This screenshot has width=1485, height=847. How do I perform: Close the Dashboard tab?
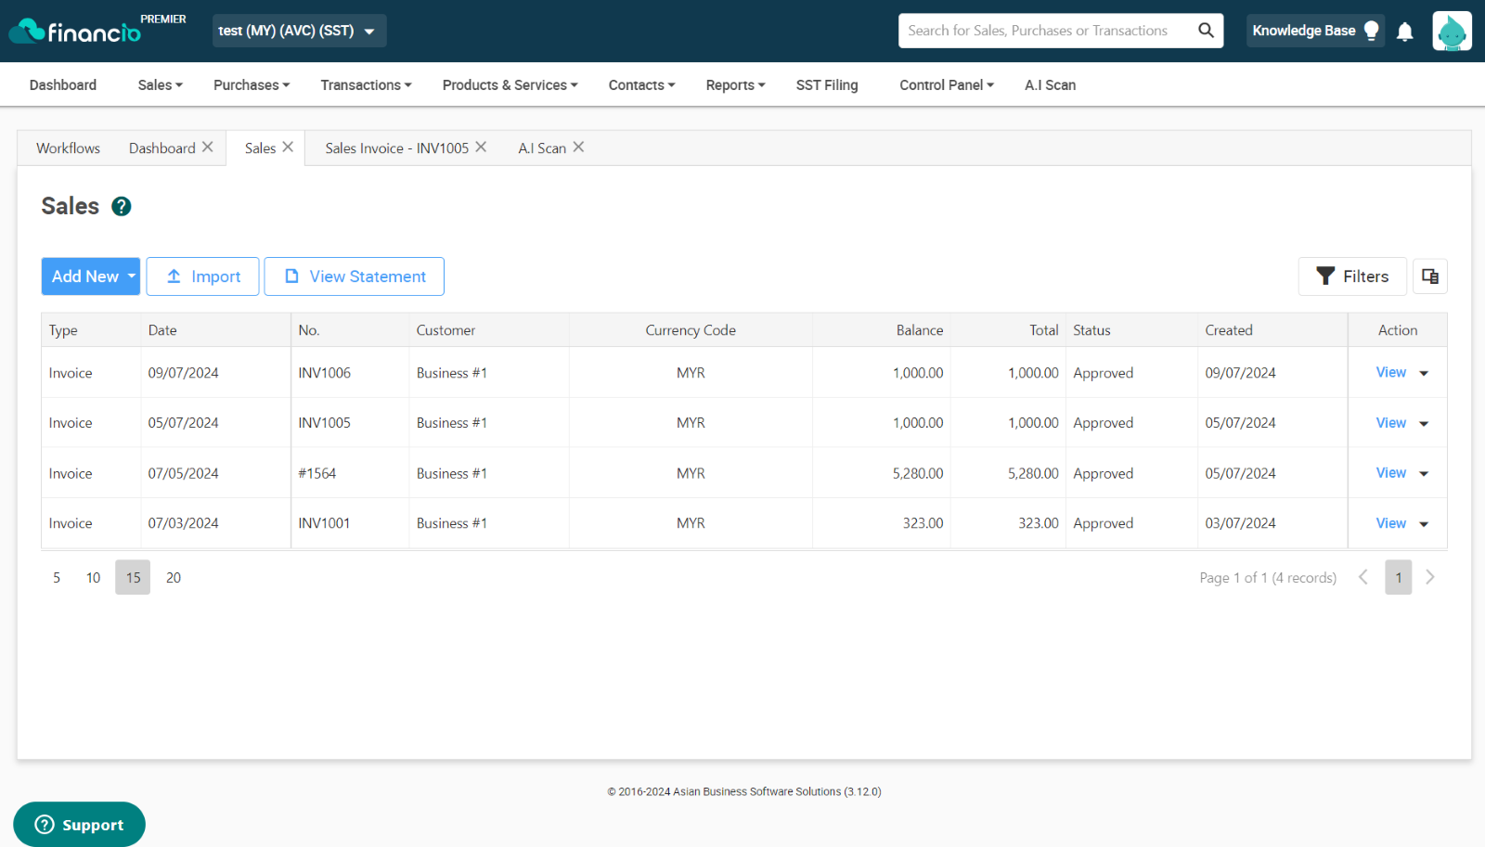click(208, 147)
